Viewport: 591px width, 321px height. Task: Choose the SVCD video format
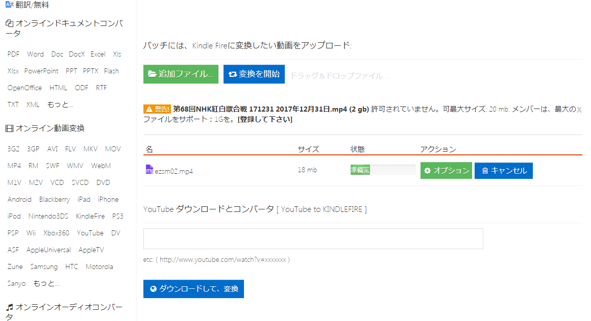point(80,182)
